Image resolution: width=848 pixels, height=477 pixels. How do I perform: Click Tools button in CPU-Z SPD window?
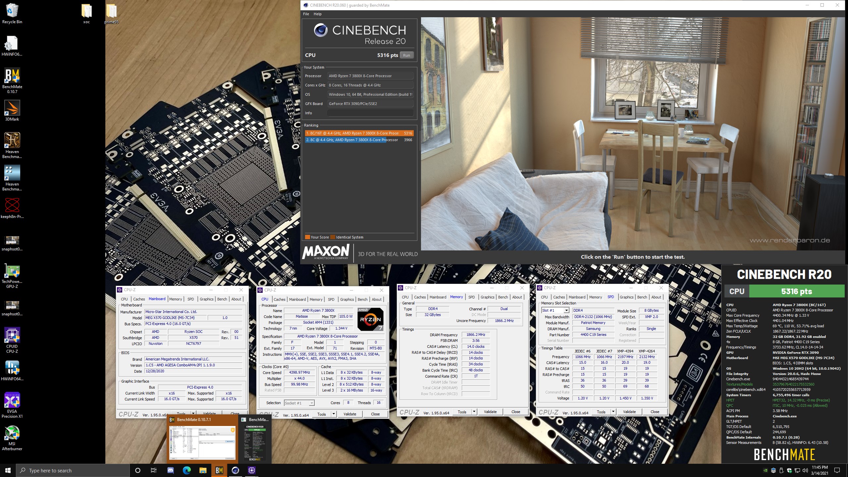pyautogui.click(x=601, y=412)
